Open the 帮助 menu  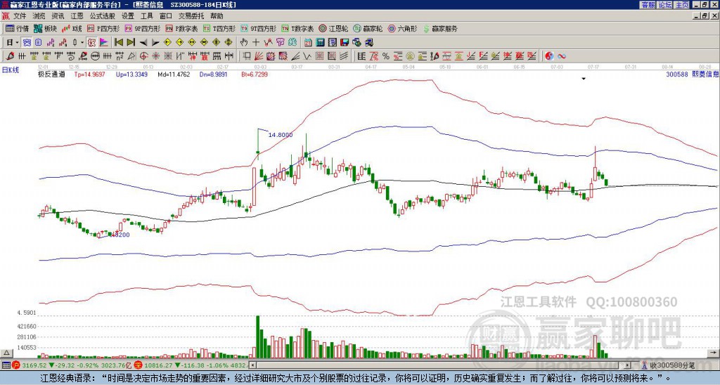click(x=217, y=16)
